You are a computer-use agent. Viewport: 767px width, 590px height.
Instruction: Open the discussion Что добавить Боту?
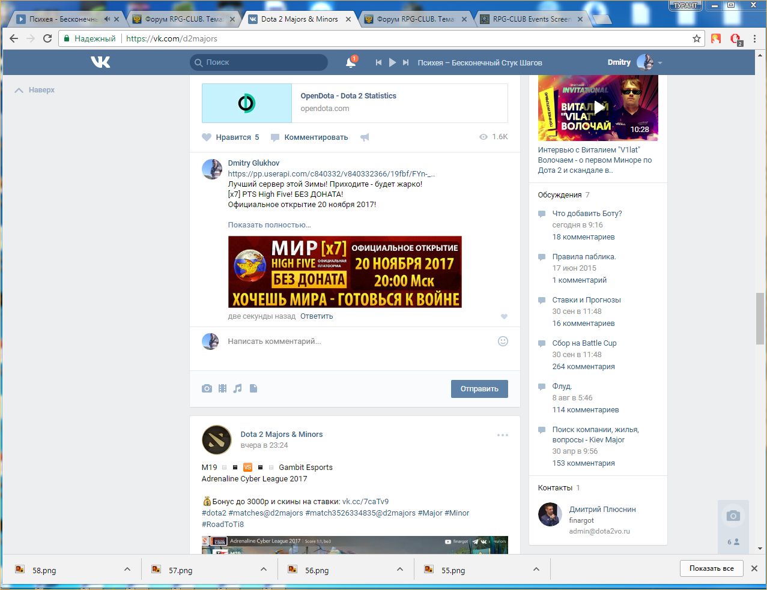click(x=587, y=213)
